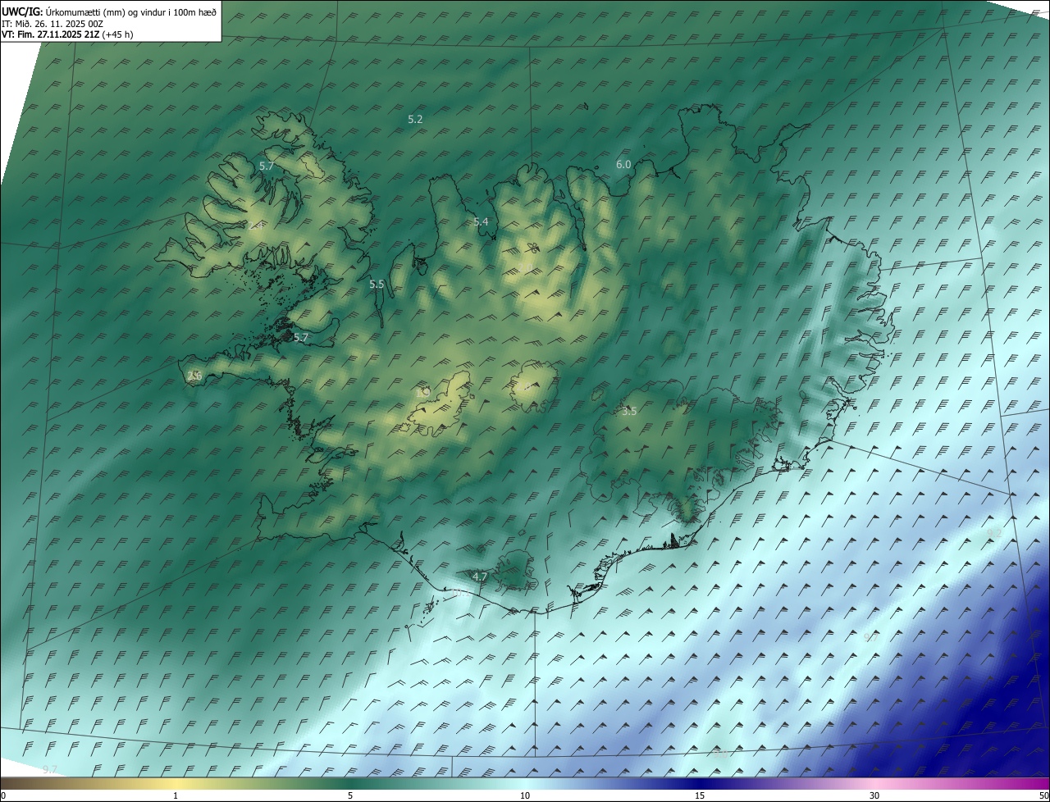Click the 50 tick label on the color scale

[x=1043, y=795]
